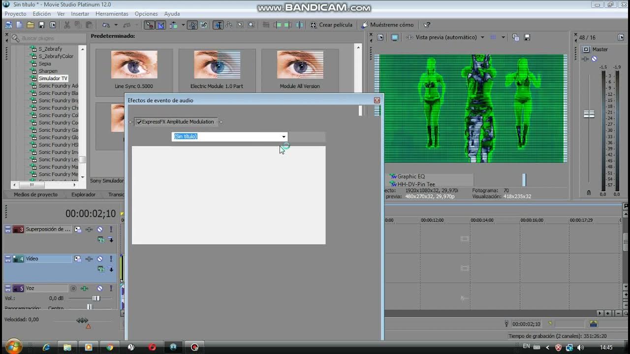Select the Selection edit tool icon
This screenshot has width=630, height=354.
pos(240,25)
